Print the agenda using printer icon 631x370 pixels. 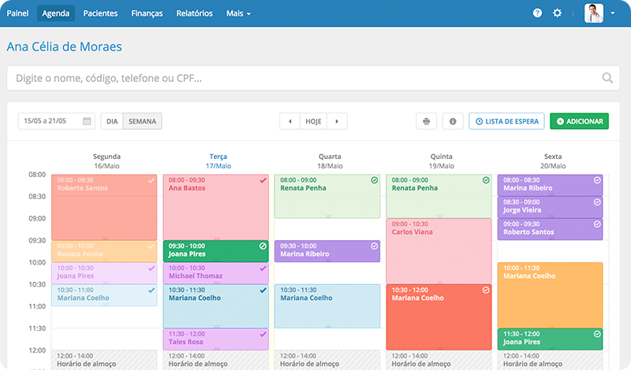[426, 121]
